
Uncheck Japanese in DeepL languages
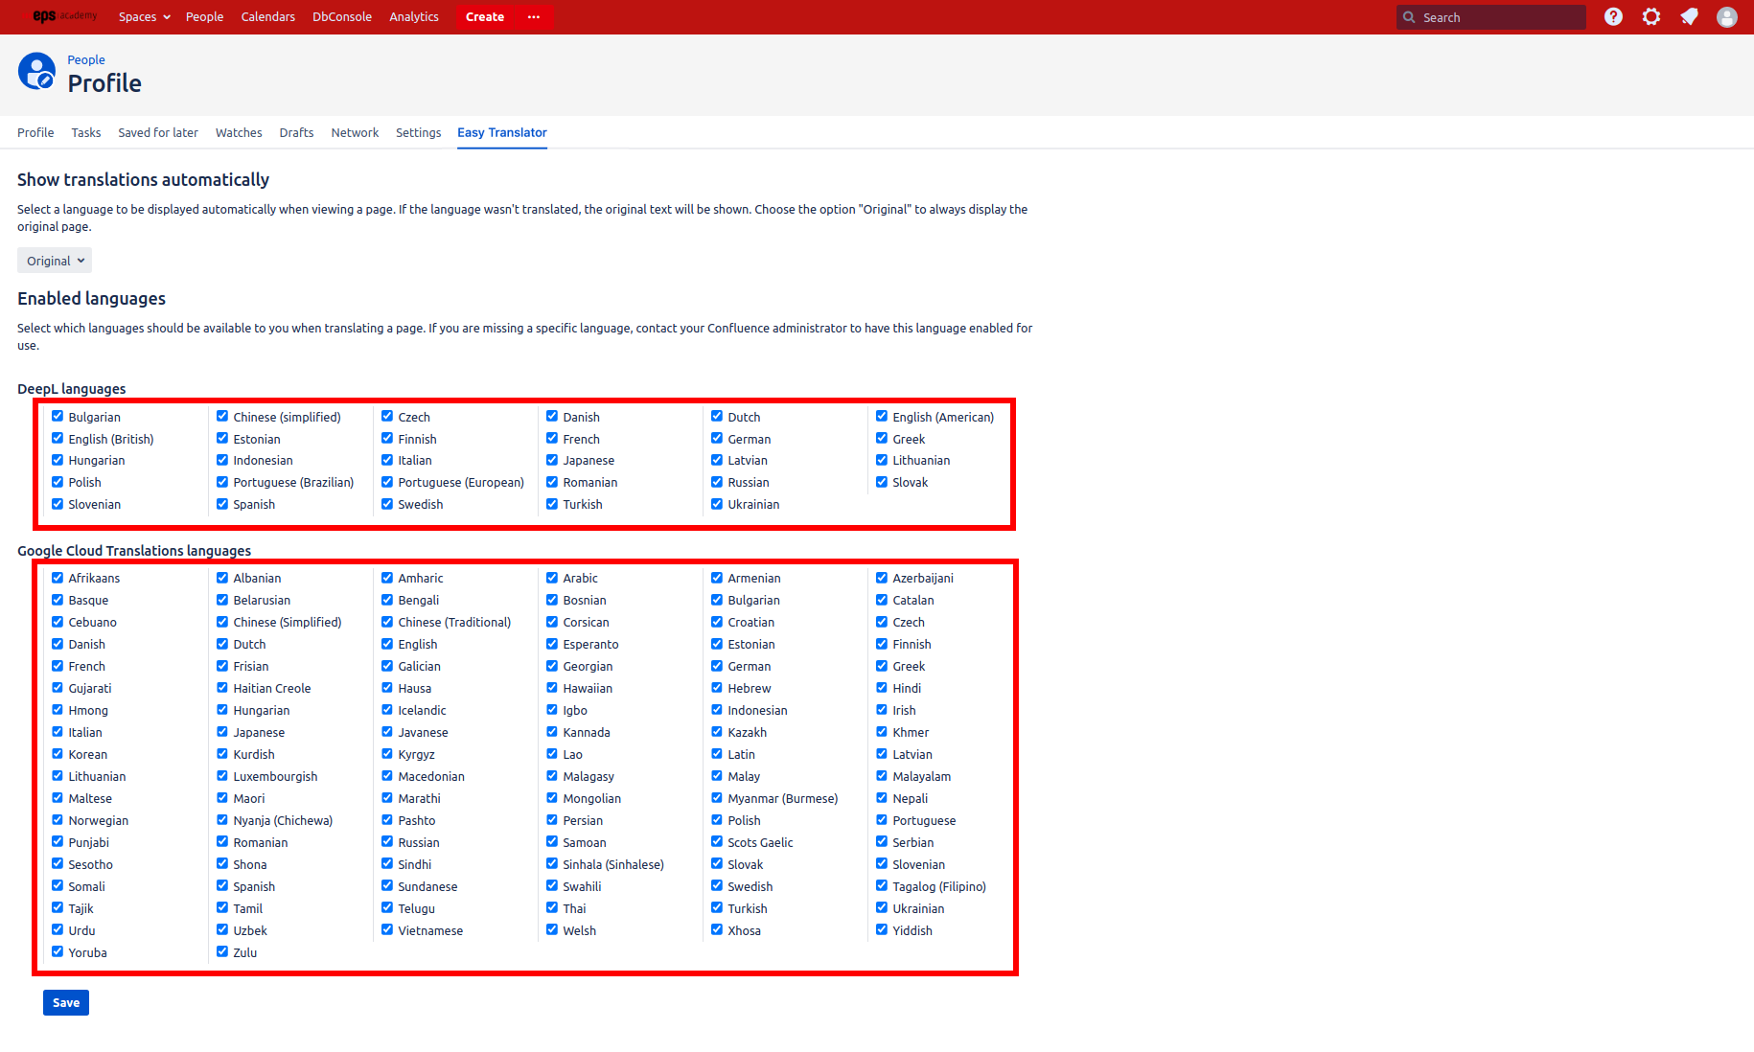552,460
